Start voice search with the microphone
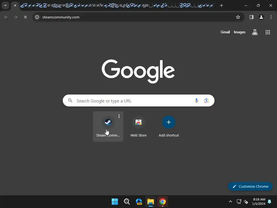Viewport: 277px width, 208px height. (x=196, y=101)
